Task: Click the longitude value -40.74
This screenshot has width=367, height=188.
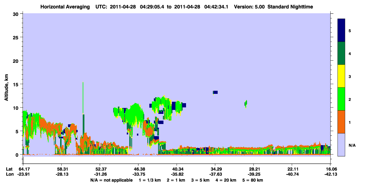Action: click(x=292, y=174)
